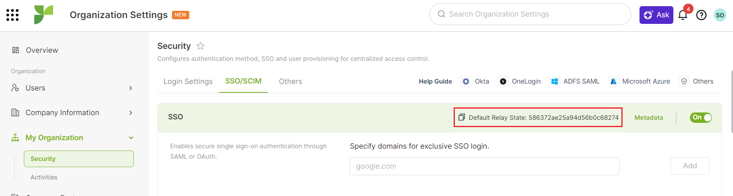Click the Ask button
Viewport: 733px width, 196px height.
tap(656, 15)
